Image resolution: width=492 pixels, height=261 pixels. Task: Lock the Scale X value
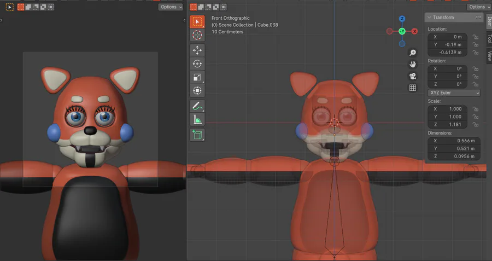(476, 109)
